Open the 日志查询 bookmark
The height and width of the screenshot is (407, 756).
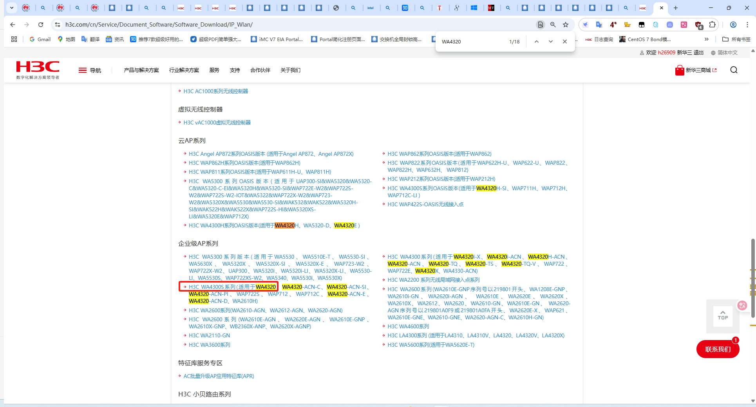pos(599,39)
